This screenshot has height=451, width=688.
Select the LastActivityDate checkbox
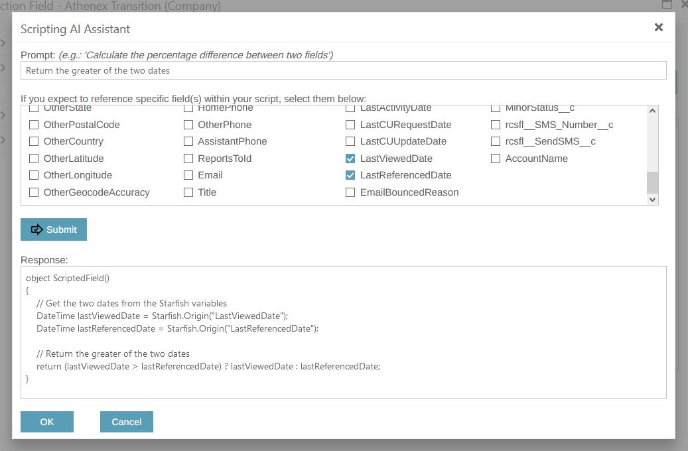coord(350,107)
